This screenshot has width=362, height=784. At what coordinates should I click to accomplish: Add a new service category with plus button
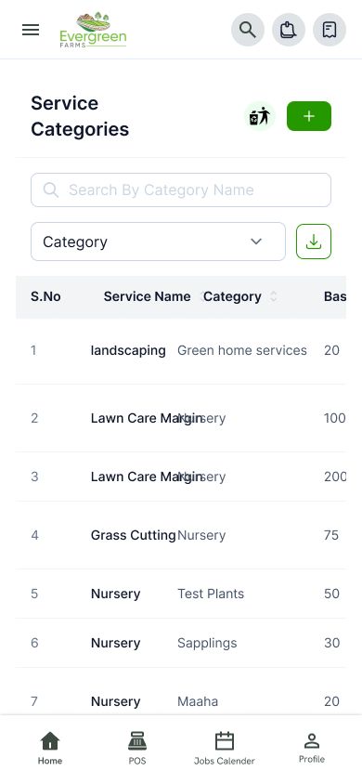309,116
